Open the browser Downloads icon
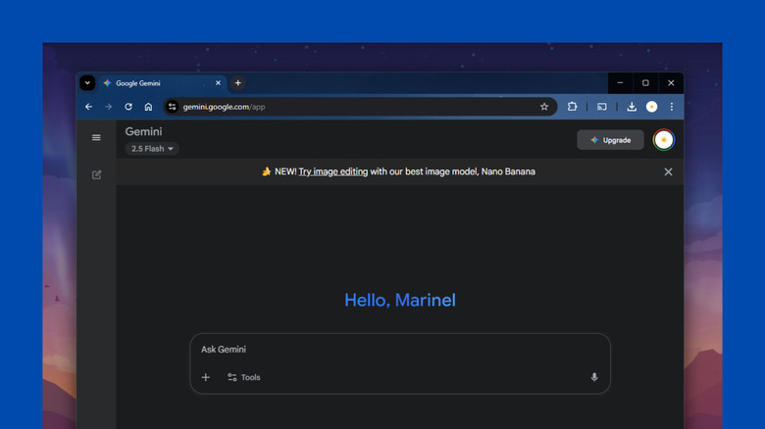 coord(632,107)
